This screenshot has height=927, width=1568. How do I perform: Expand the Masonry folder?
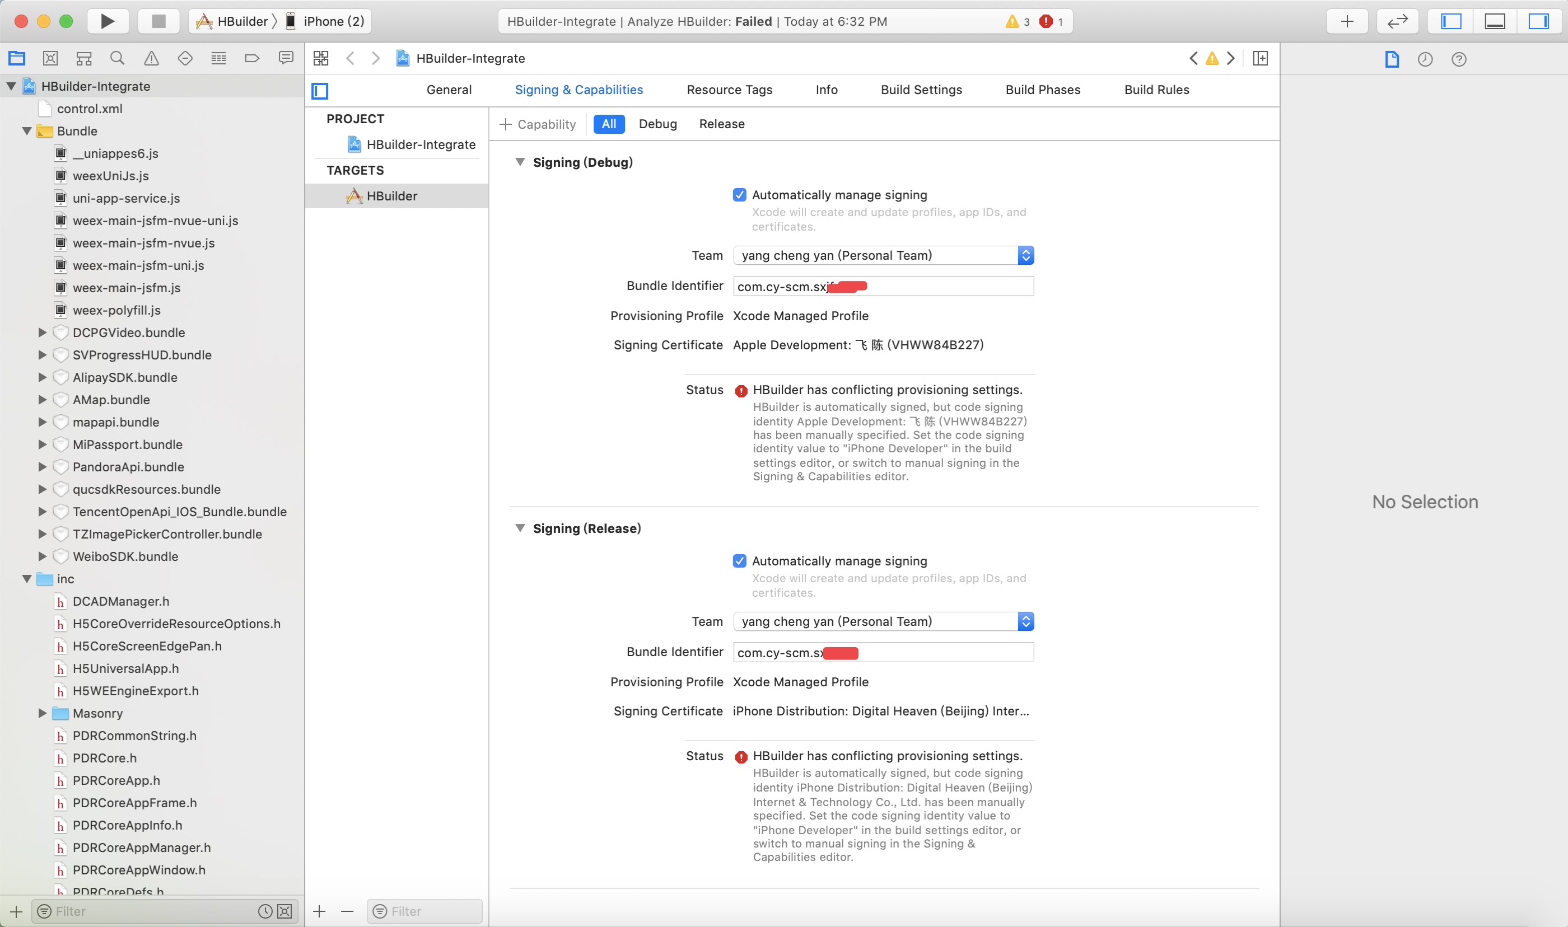pyautogui.click(x=43, y=713)
